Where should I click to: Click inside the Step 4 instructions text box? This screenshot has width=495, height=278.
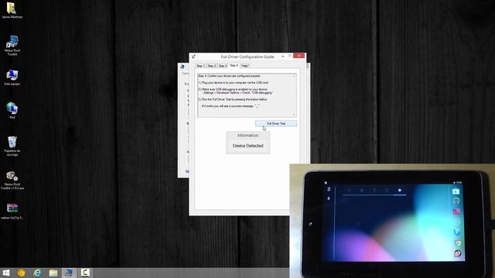247,96
